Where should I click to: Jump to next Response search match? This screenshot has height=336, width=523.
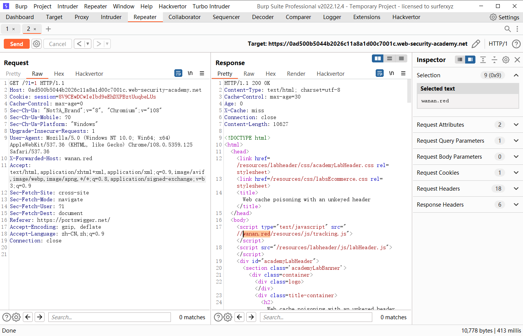point(251,317)
